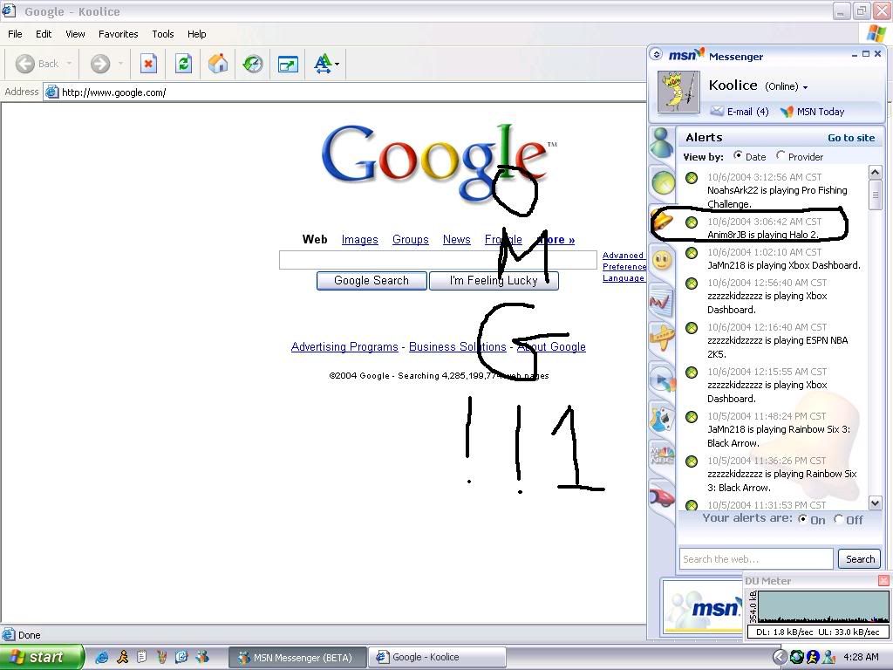Turn alerts On
Screen dimensions: 893x670
803,519
